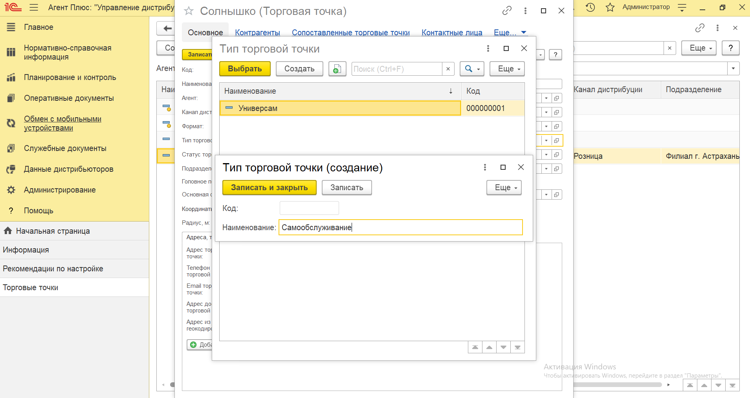
Task: Clear the search field with X icon
Action: [448, 69]
